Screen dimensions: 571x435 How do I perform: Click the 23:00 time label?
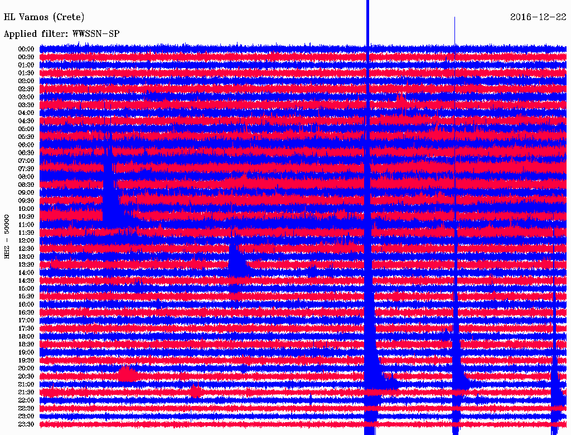[26, 417]
